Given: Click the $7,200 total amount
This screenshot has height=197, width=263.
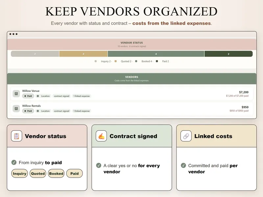Looking at the screenshot, I should [244, 92].
